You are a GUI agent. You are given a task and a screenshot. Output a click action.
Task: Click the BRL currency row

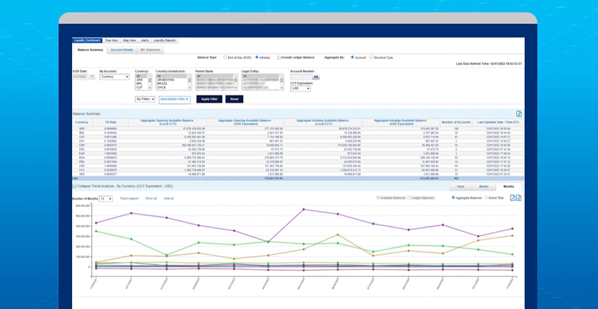pyautogui.click(x=298, y=132)
